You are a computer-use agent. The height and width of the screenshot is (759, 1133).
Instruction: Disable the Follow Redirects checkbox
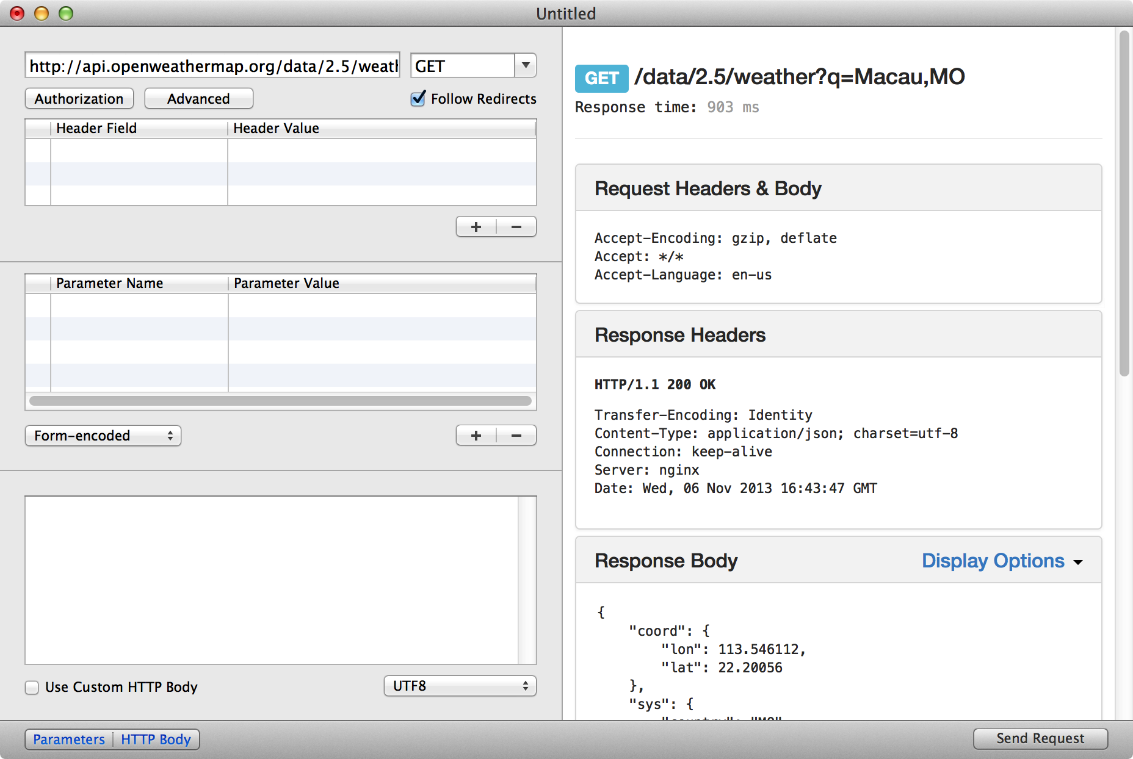click(x=418, y=99)
